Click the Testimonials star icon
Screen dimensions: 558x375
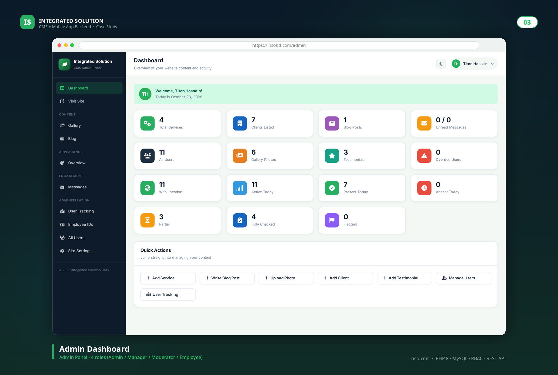coord(332,156)
